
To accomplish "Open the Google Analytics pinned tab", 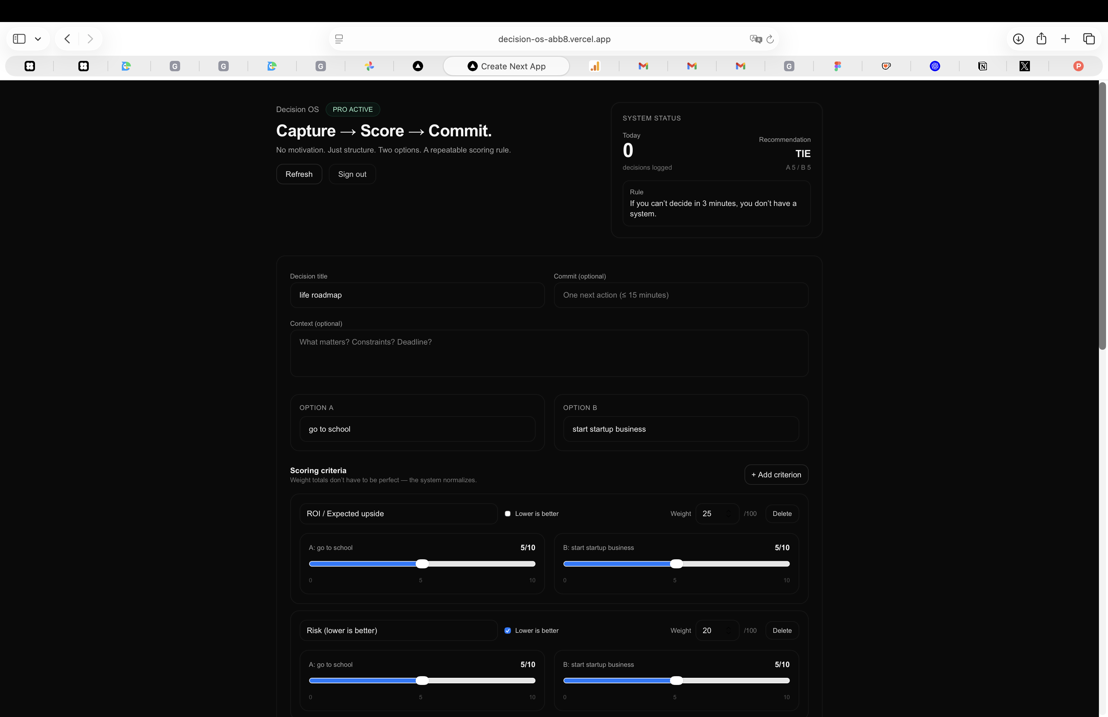I will tap(595, 66).
